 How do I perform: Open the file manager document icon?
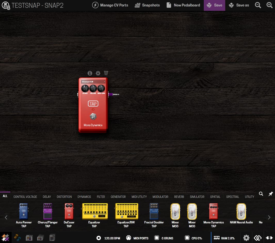point(52,238)
